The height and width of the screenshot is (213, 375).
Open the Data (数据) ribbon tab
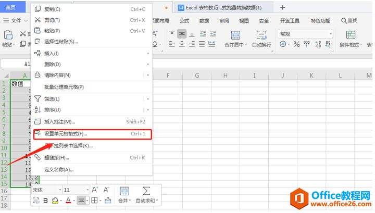[204, 21]
